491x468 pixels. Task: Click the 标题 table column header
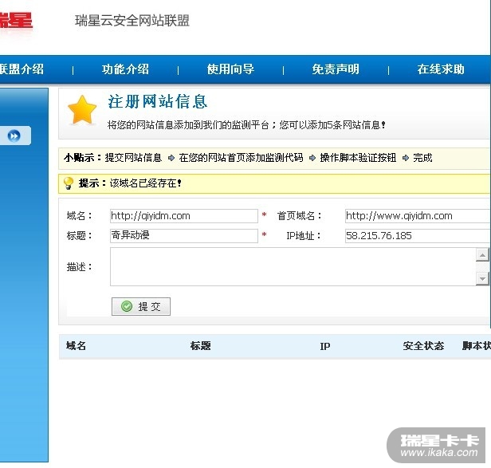click(x=200, y=346)
